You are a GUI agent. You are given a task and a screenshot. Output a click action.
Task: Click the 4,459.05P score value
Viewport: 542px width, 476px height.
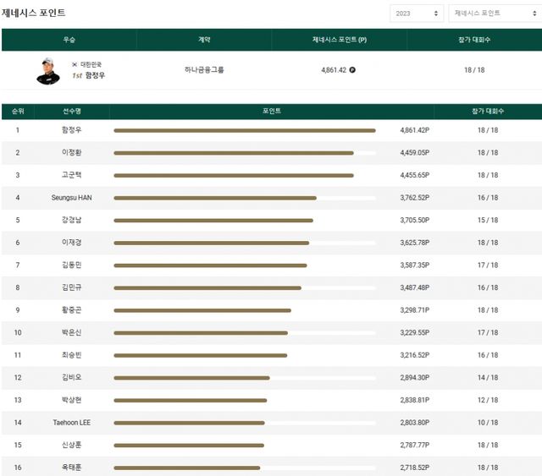click(x=414, y=153)
